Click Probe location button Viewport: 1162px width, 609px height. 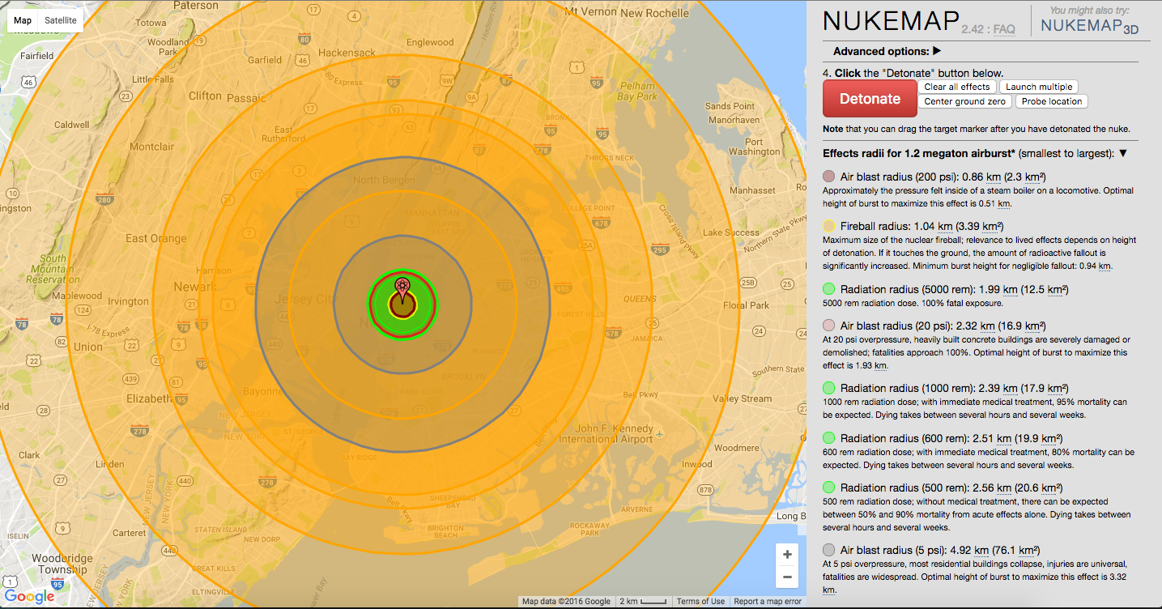pyautogui.click(x=1051, y=101)
